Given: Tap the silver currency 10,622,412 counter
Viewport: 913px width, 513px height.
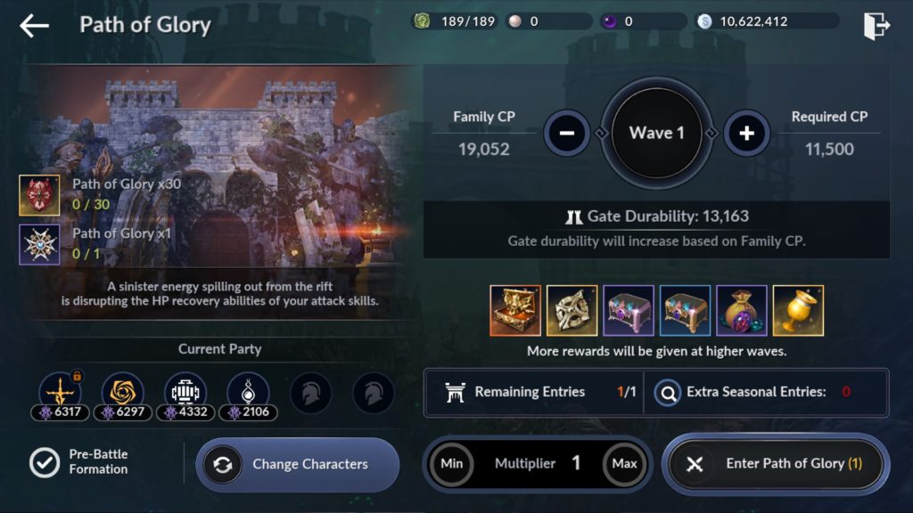Looking at the screenshot, I should coord(768,21).
